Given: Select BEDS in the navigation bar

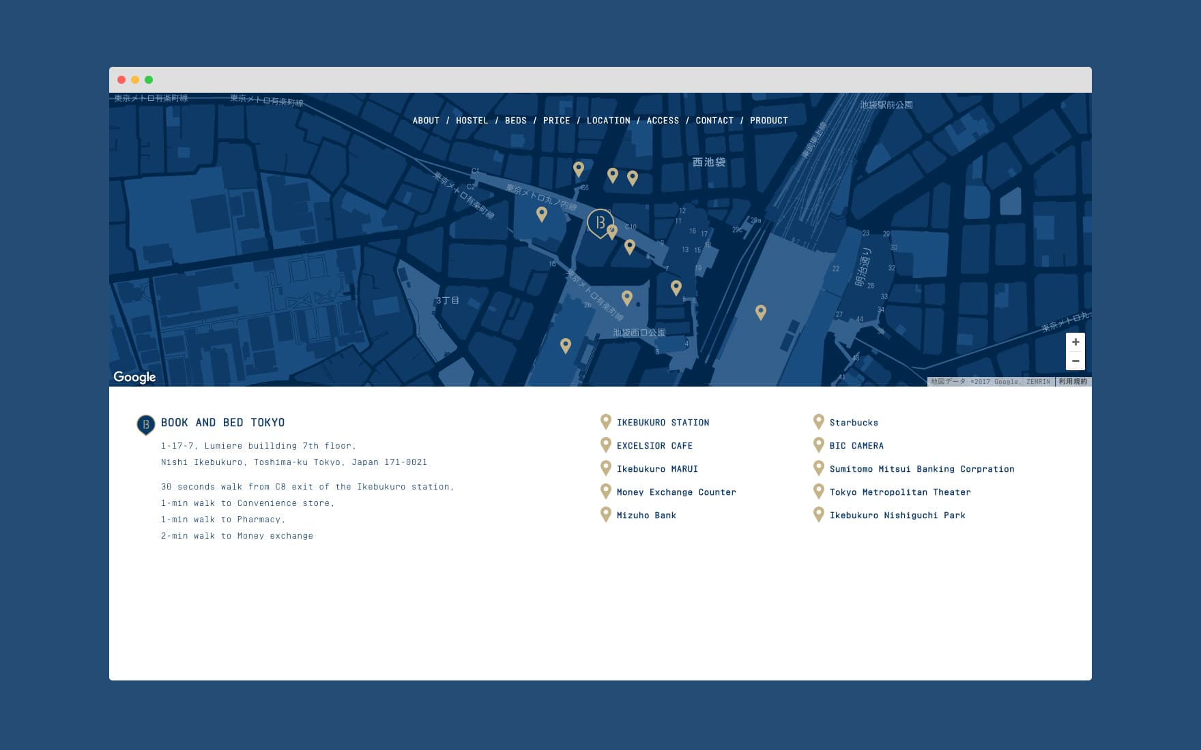Looking at the screenshot, I should pyautogui.click(x=516, y=121).
